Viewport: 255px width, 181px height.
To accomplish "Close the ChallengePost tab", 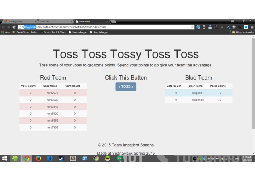I will [36, 21].
